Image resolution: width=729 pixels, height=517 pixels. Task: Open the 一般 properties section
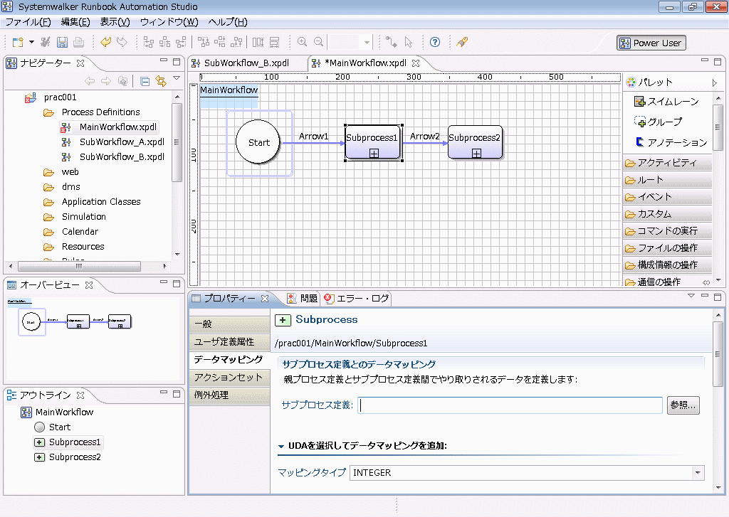tap(230, 324)
